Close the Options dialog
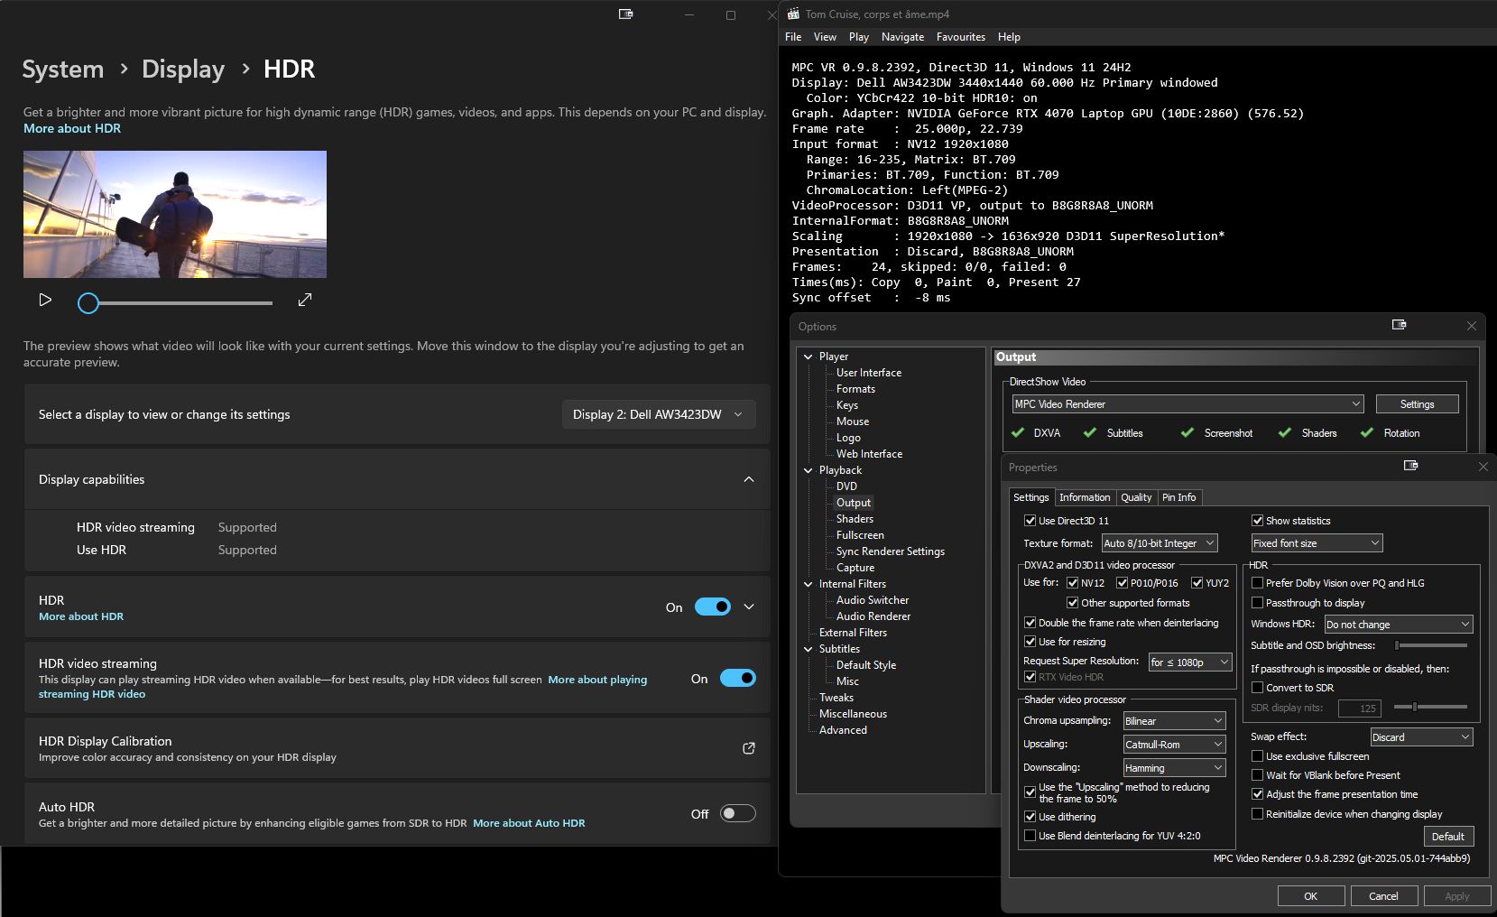1497x917 pixels. click(x=1471, y=326)
